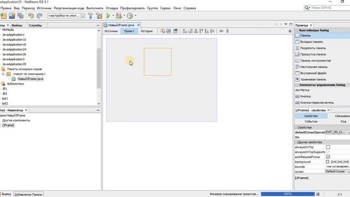Activate connection mode icon in designer toolbar
Screen dimensions: 350x197
168,31
